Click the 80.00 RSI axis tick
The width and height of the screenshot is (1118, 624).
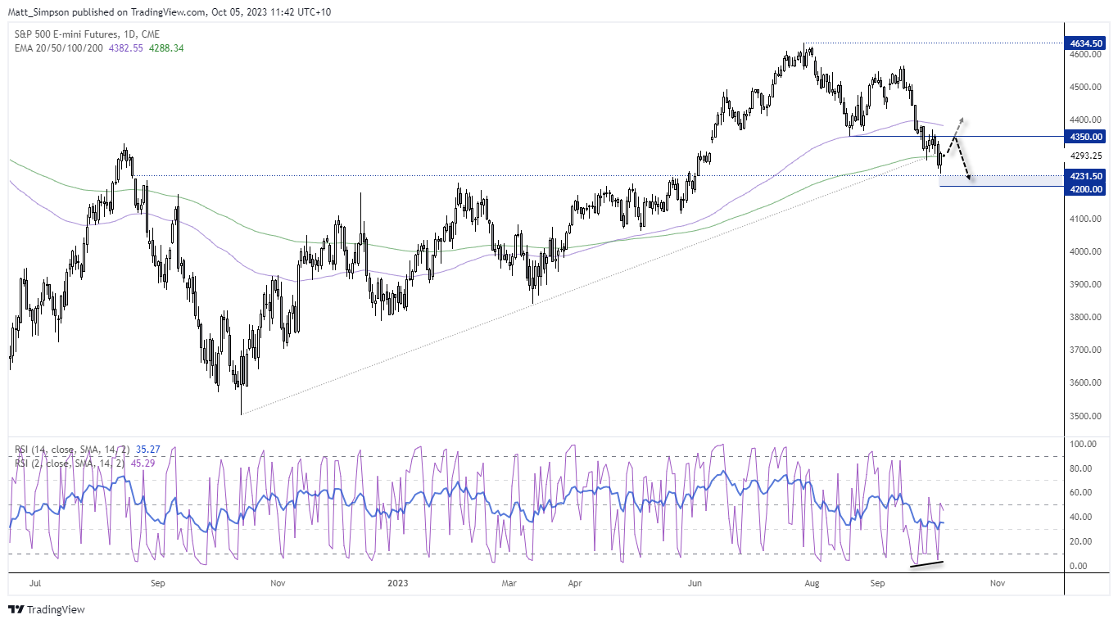tap(1081, 468)
